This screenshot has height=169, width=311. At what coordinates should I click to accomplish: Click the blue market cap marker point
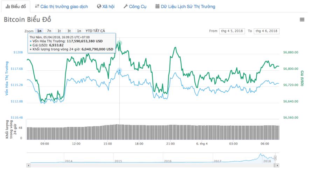point(119,70)
